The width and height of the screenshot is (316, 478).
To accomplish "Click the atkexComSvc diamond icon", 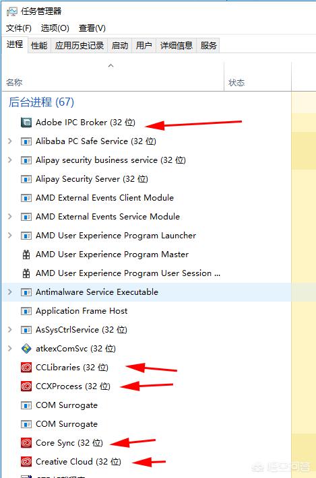I will click(26, 349).
